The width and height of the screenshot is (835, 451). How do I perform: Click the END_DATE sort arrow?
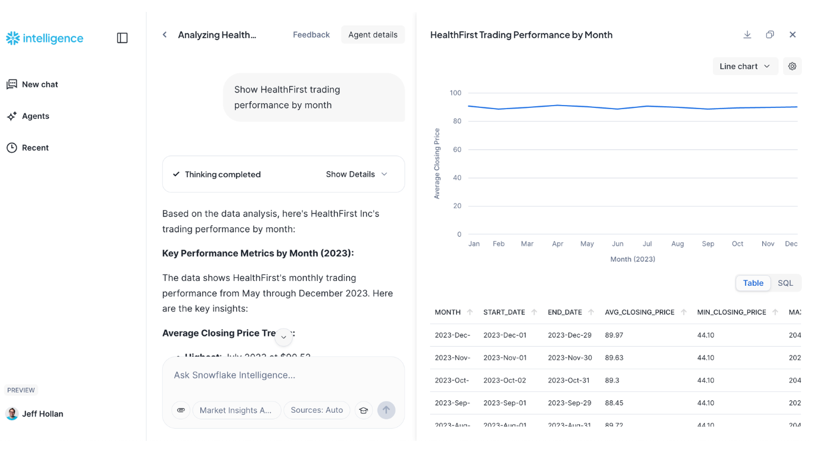591,312
